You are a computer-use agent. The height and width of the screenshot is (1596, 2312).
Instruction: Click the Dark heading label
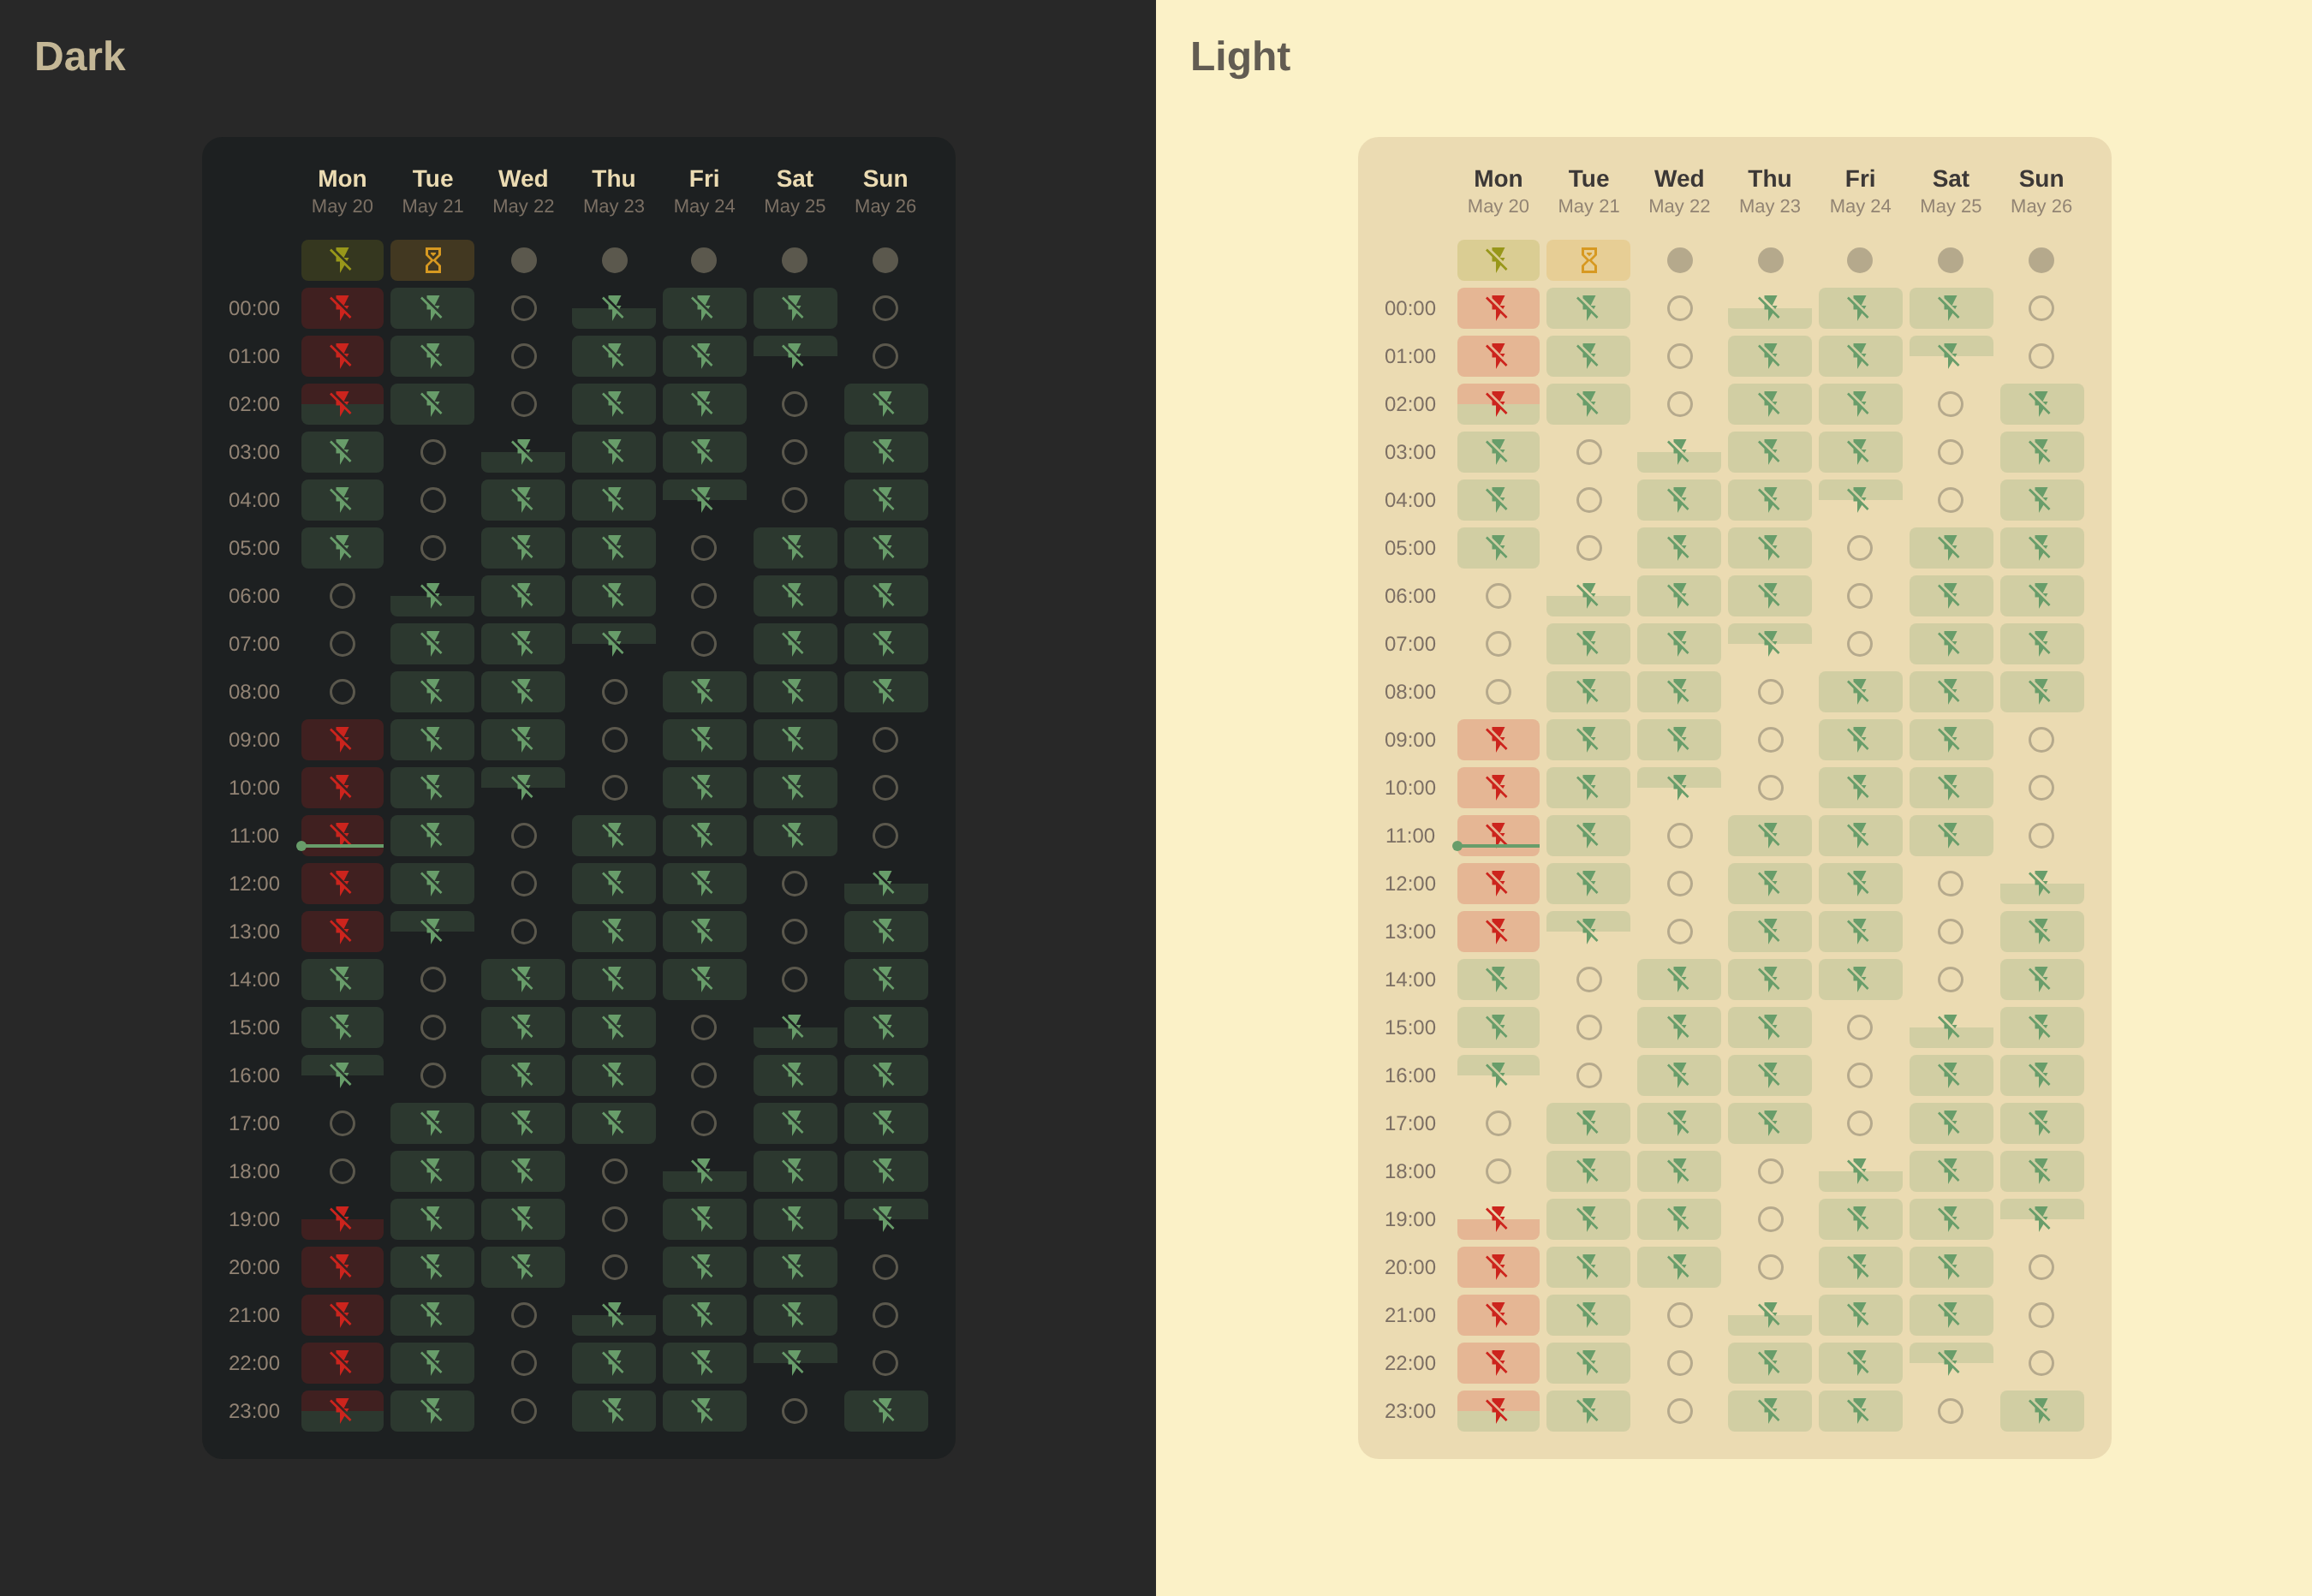80,56
